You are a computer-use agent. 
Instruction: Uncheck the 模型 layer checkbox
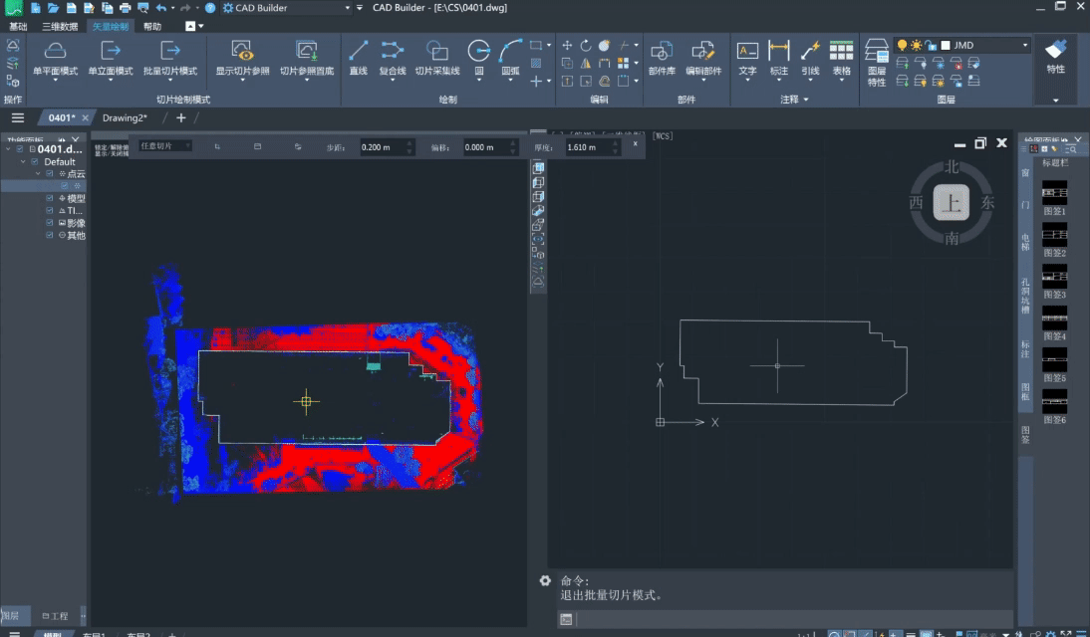(50, 199)
